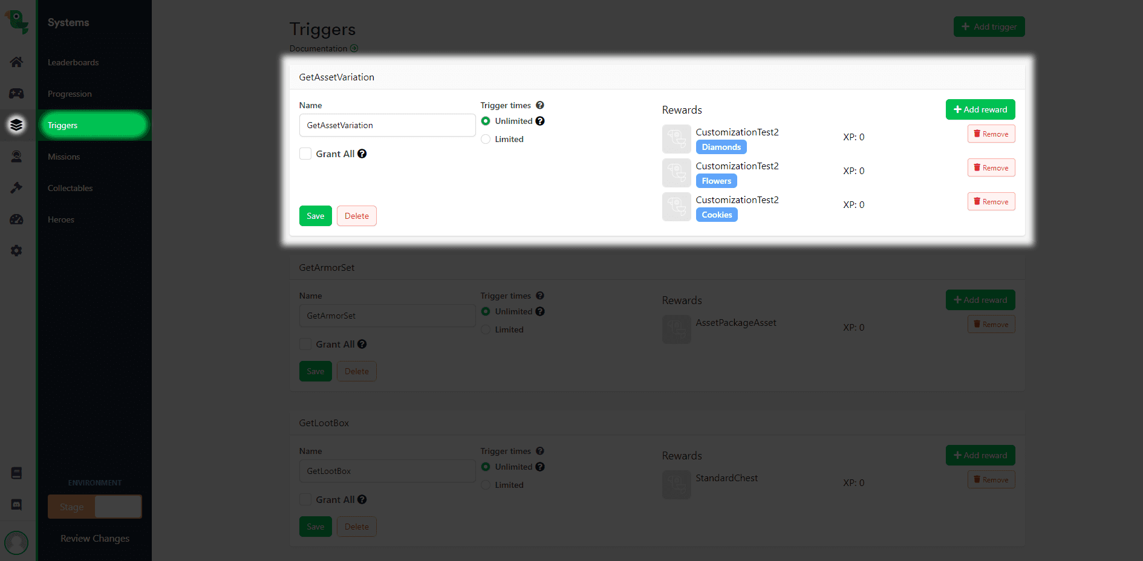Remove the Diamonds reward
The height and width of the screenshot is (561, 1143).
(991, 134)
